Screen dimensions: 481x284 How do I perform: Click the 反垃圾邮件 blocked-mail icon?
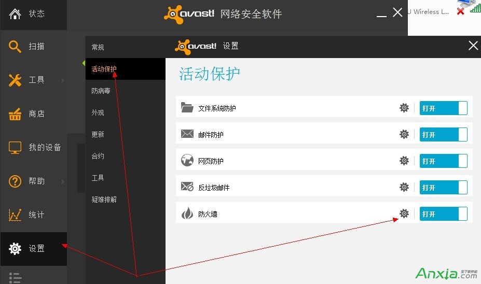[x=187, y=186]
